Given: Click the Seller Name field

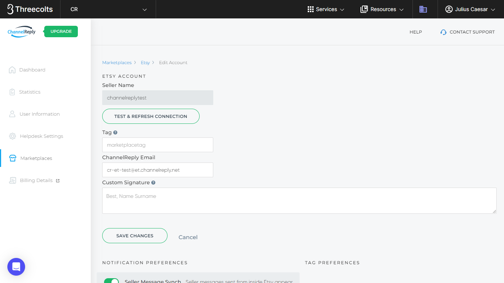Looking at the screenshot, I should click(158, 98).
